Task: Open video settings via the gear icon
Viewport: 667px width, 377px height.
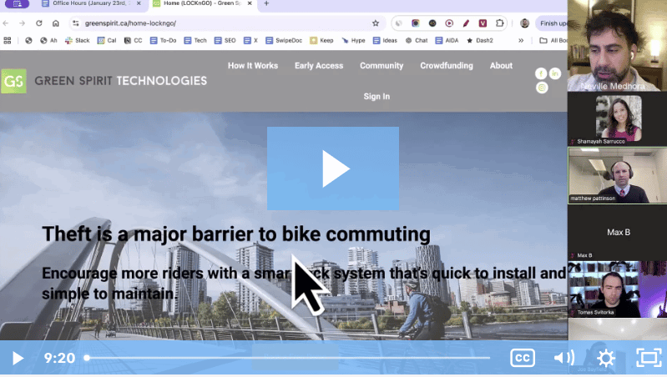Action: (606, 359)
